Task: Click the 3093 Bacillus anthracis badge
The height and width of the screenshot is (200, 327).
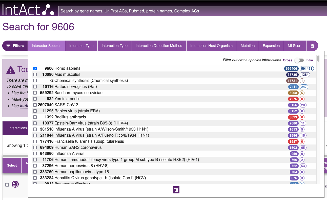Action: [293, 117]
